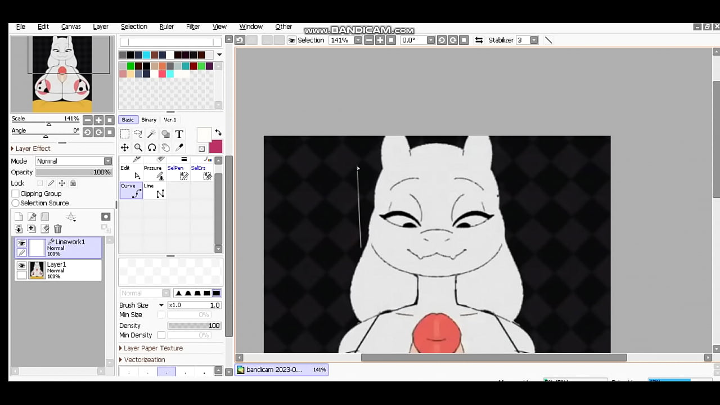Select the Text tool
This screenshot has height=405, width=720.
tap(179, 134)
